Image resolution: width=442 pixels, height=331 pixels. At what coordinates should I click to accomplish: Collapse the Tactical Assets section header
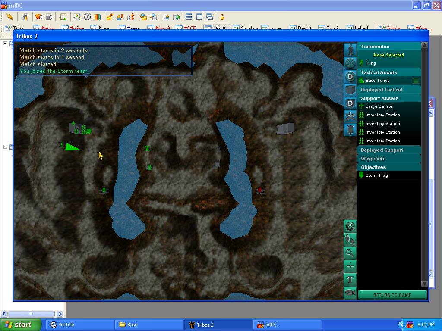coord(389,72)
